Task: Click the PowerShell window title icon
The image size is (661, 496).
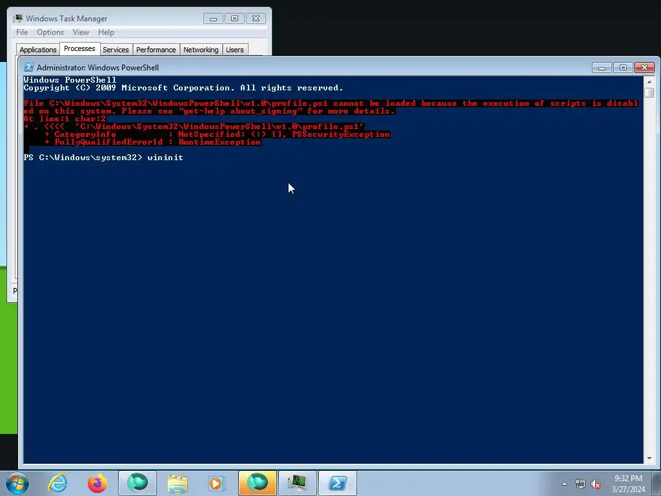Action: (28, 67)
